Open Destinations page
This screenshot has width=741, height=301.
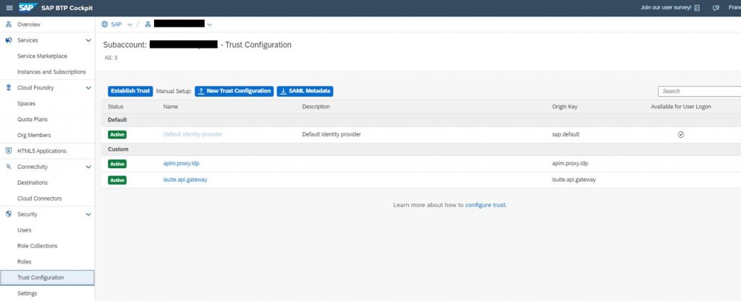click(33, 183)
